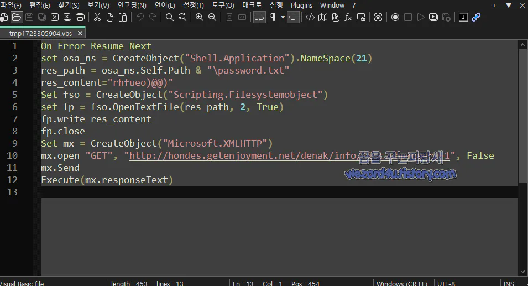Image resolution: width=528 pixels, height=286 pixels.
Task: Open the 언어(L) menu
Action: coord(165,5)
